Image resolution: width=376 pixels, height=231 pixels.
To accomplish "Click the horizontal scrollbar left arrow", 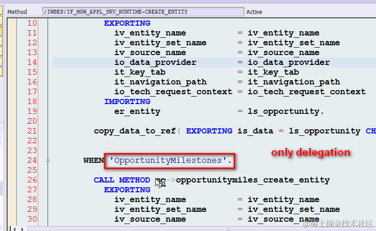I will [14, 229].
